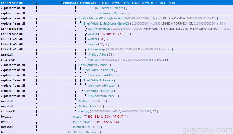Screen dimensions: 233x134
Task: Select the highlighted RtlRunOnceExecuteOnce call row
Action: coord(117,3)
